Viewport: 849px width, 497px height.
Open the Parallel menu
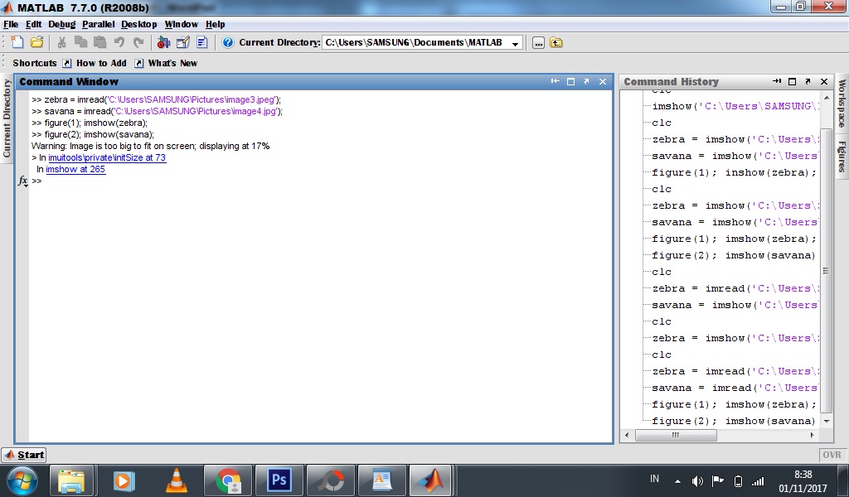(98, 24)
